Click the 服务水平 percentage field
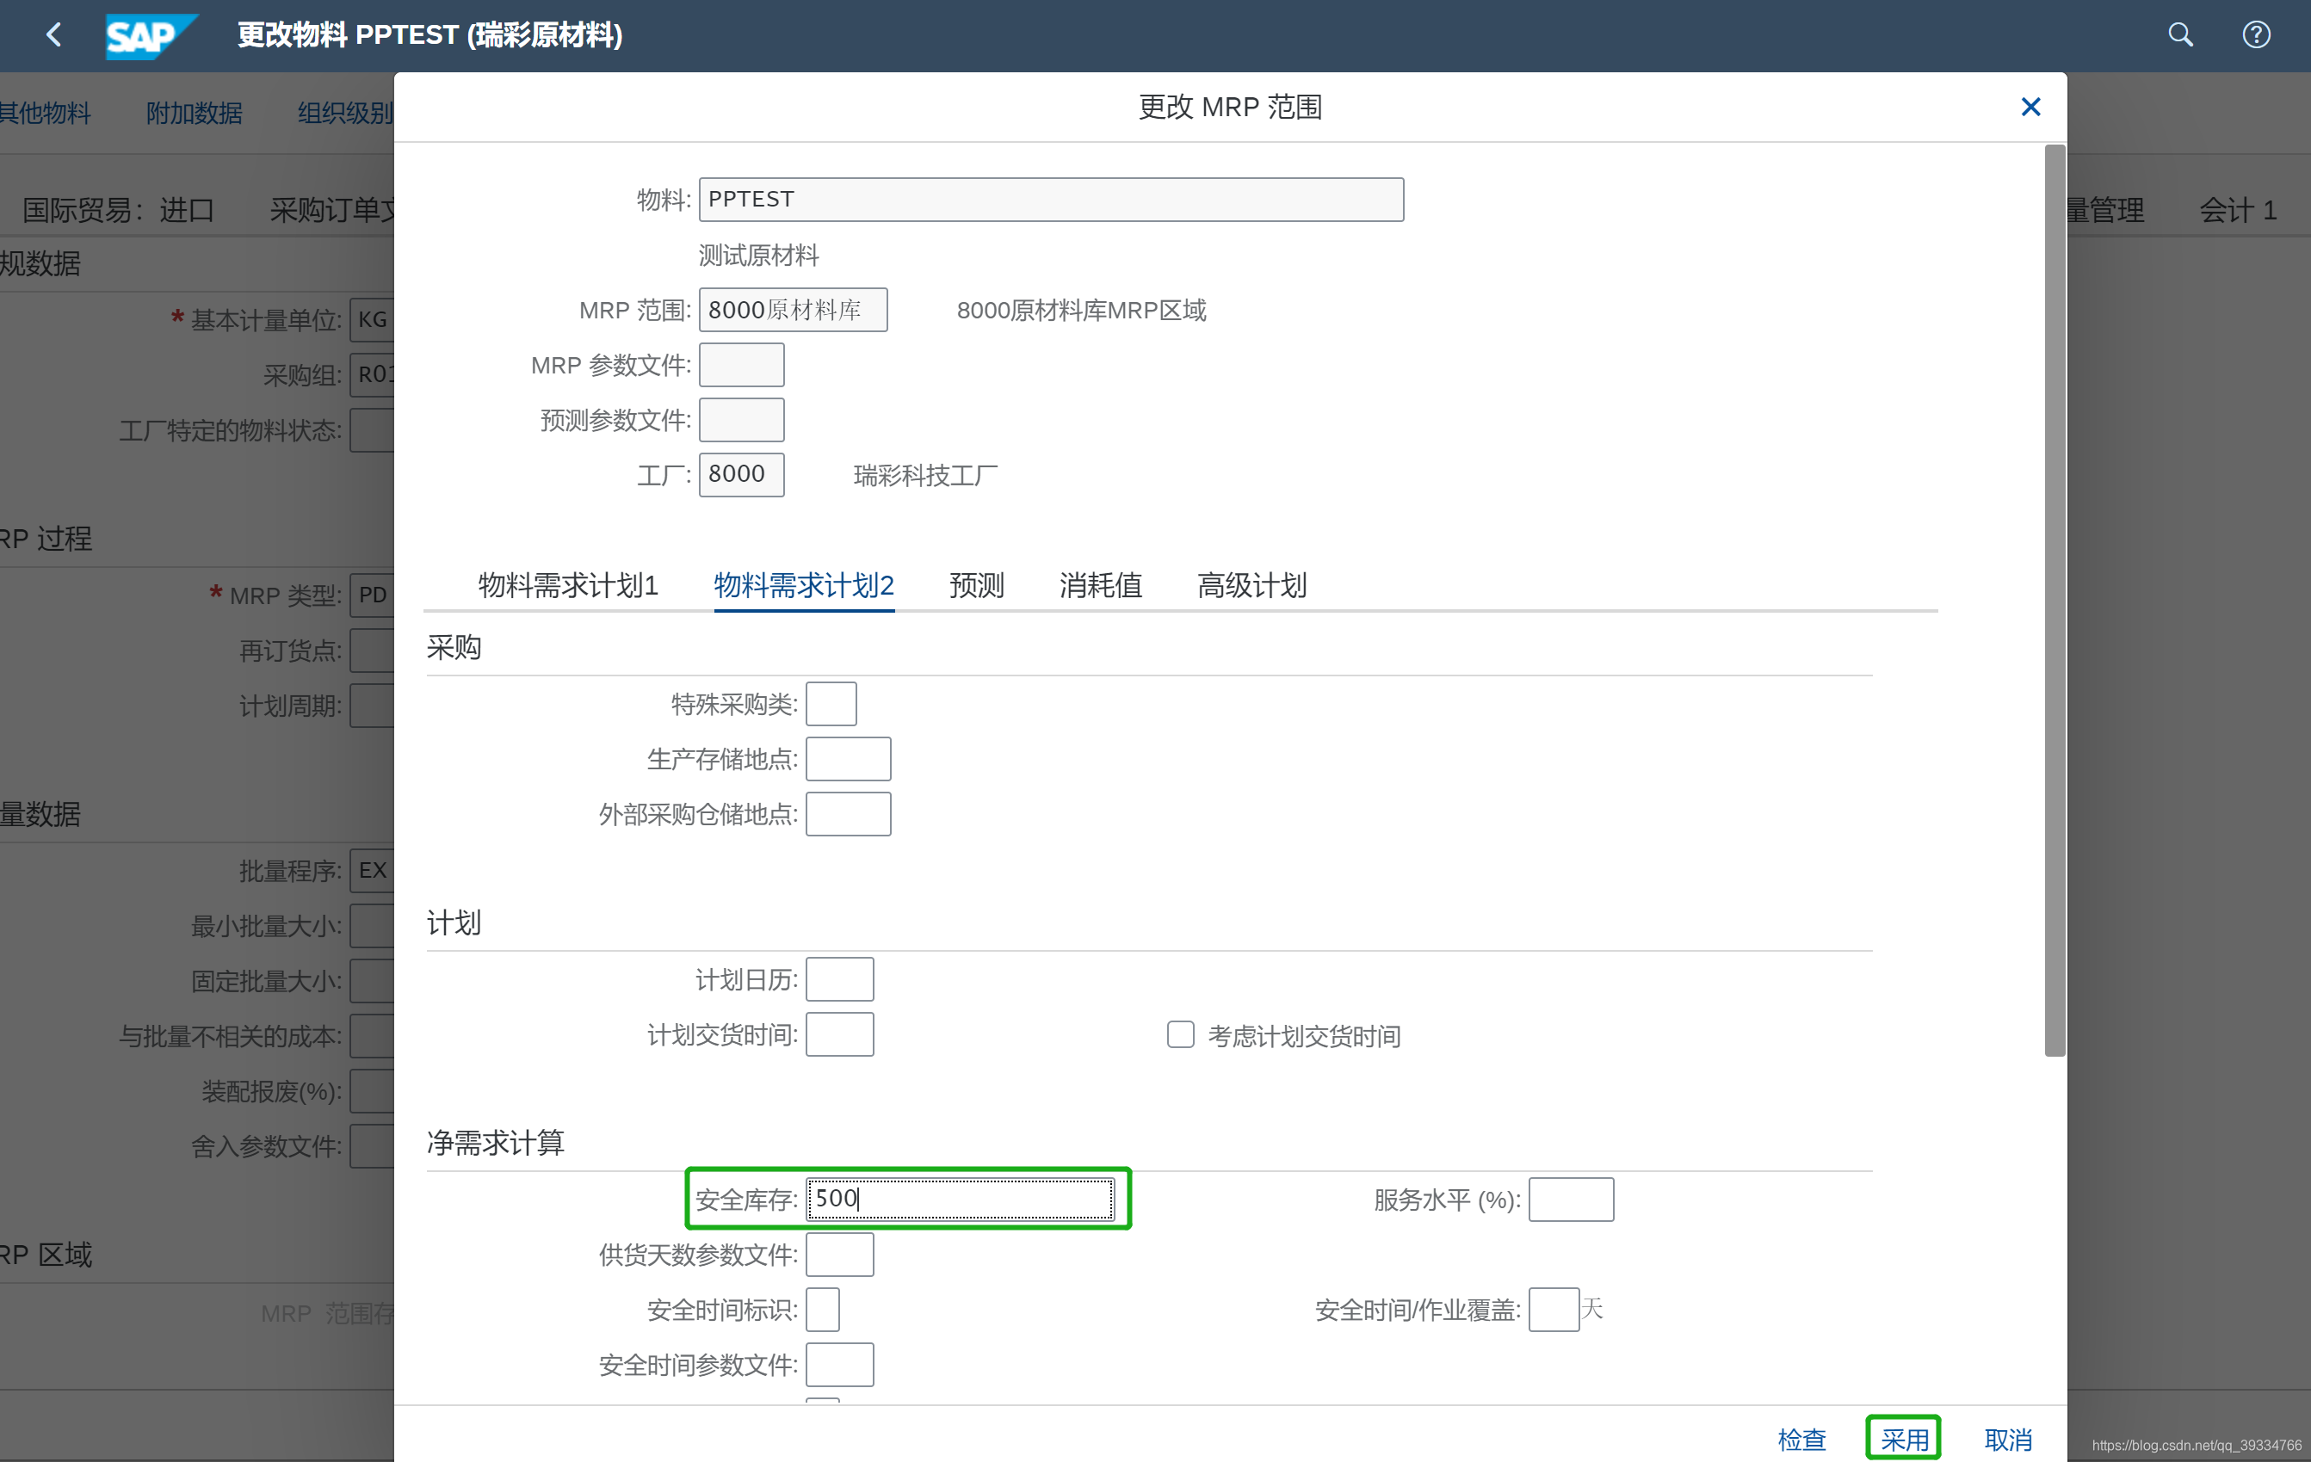The width and height of the screenshot is (2311, 1462). (1571, 1198)
